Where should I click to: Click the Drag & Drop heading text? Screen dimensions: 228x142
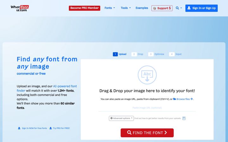[147, 91]
